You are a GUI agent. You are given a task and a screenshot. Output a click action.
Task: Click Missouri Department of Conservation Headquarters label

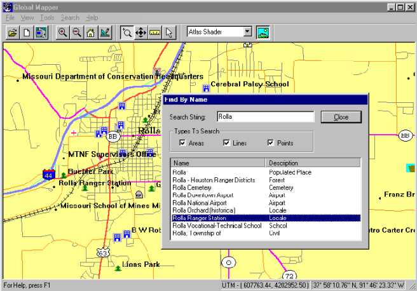coord(113,76)
